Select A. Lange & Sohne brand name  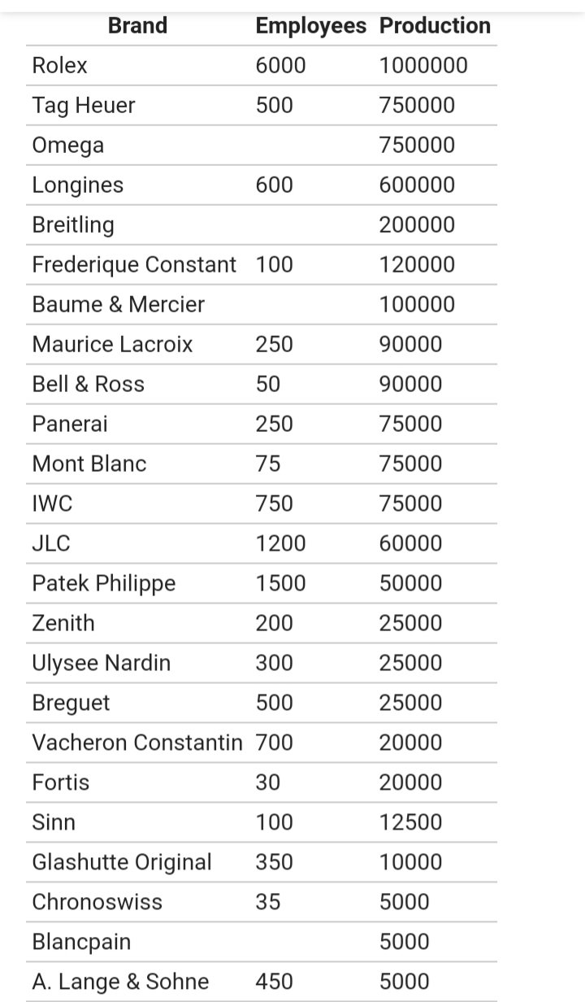(120, 982)
